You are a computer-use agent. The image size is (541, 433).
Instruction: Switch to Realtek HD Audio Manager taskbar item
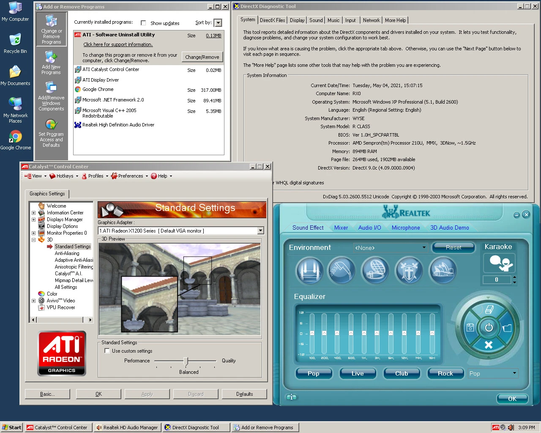[x=128, y=428]
